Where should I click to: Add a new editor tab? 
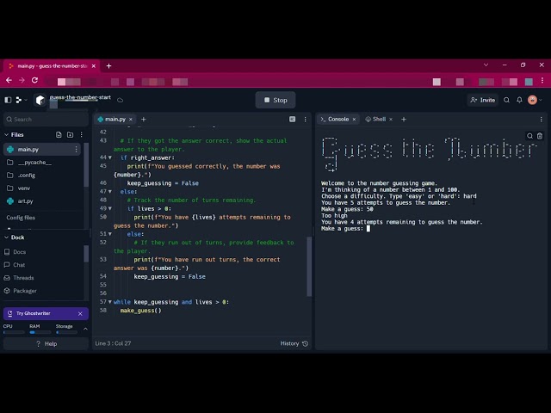(x=144, y=120)
